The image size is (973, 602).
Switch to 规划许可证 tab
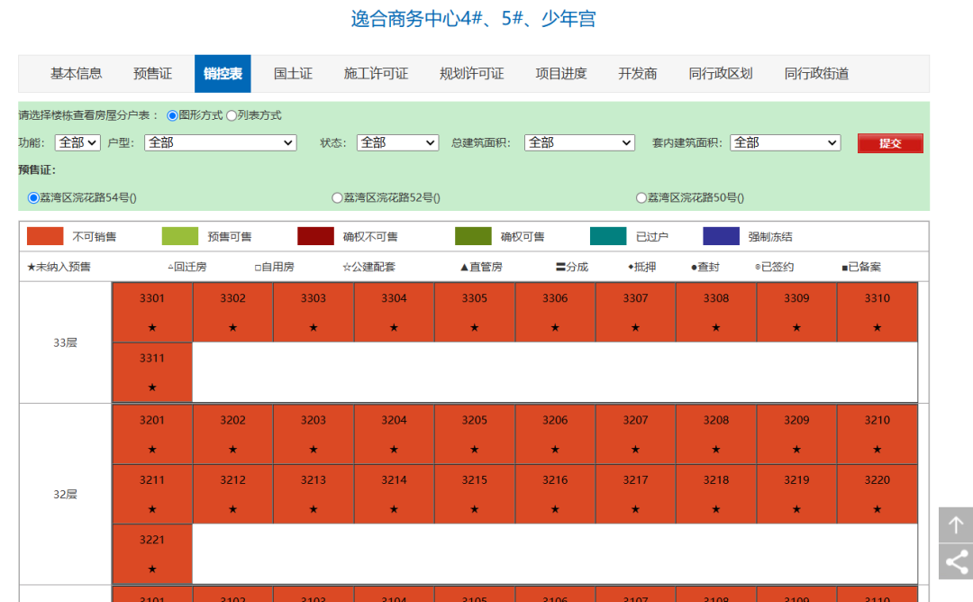coord(471,74)
